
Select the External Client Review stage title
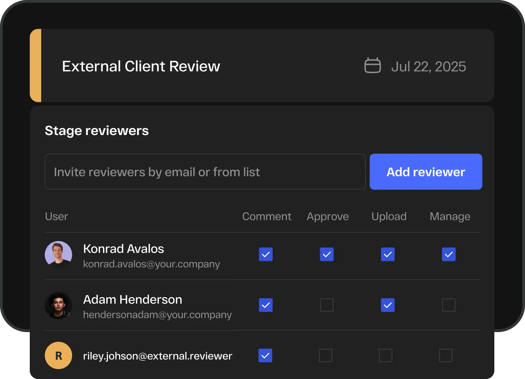click(x=141, y=66)
